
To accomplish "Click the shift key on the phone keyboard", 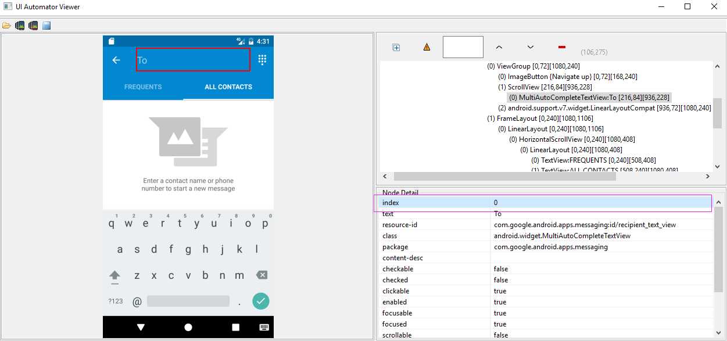I will click(x=114, y=275).
